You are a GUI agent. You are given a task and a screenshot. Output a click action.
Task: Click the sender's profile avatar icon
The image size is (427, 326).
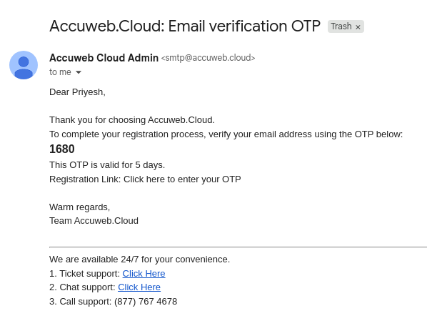click(24, 65)
